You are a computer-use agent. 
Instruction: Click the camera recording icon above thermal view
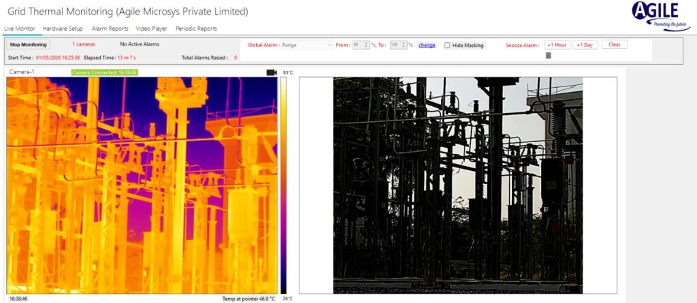272,73
